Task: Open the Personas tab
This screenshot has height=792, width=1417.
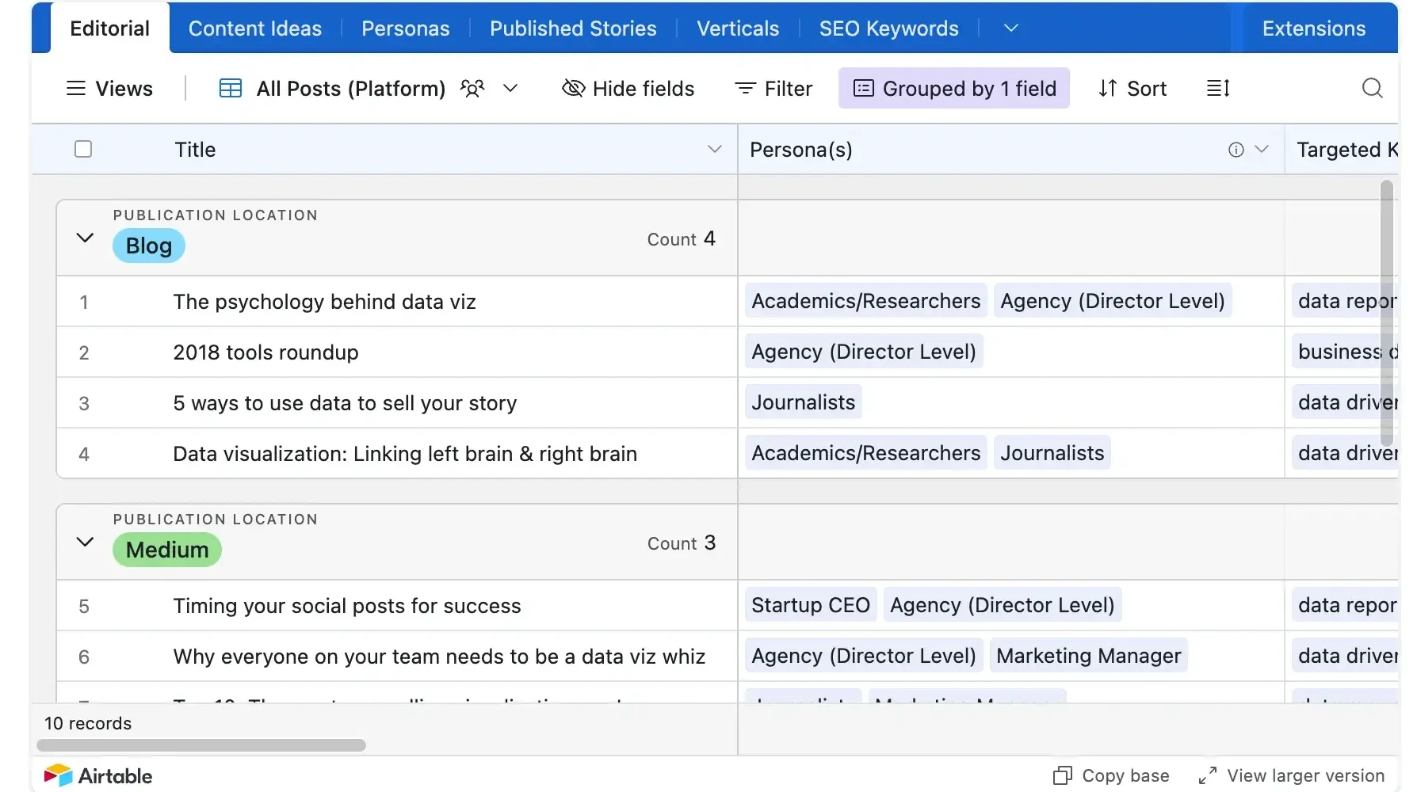Action: (406, 28)
